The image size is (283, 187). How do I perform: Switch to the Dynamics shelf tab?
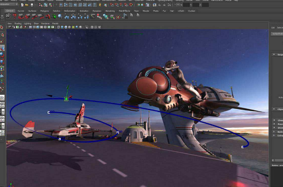[97, 11]
